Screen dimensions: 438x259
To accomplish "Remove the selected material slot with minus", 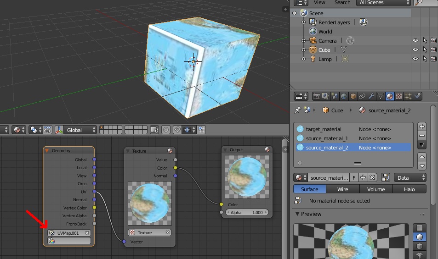I will coord(422,136).
